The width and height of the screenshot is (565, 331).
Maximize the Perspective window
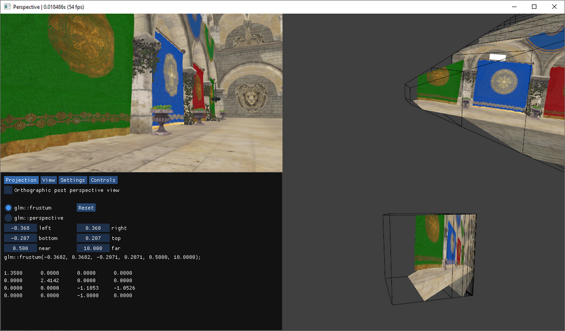(x=534, y=6)
